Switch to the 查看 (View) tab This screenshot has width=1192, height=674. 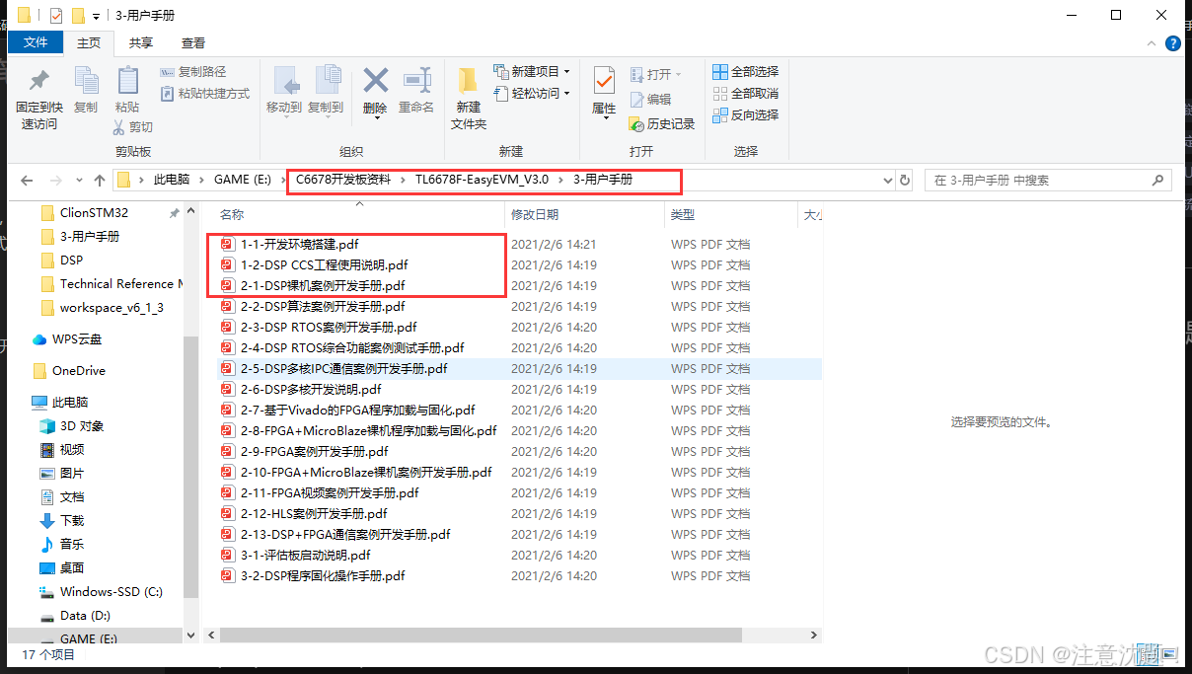click(x=191, y=42)
